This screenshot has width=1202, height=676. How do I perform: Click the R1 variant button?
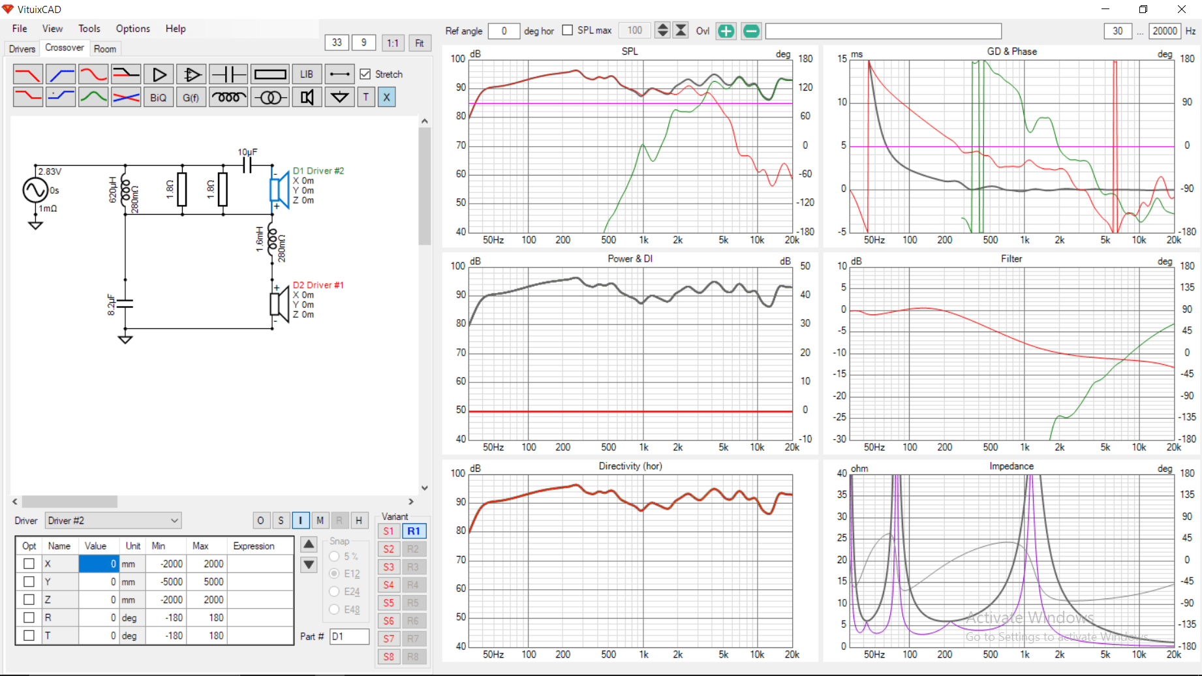[x=414, y=531]
